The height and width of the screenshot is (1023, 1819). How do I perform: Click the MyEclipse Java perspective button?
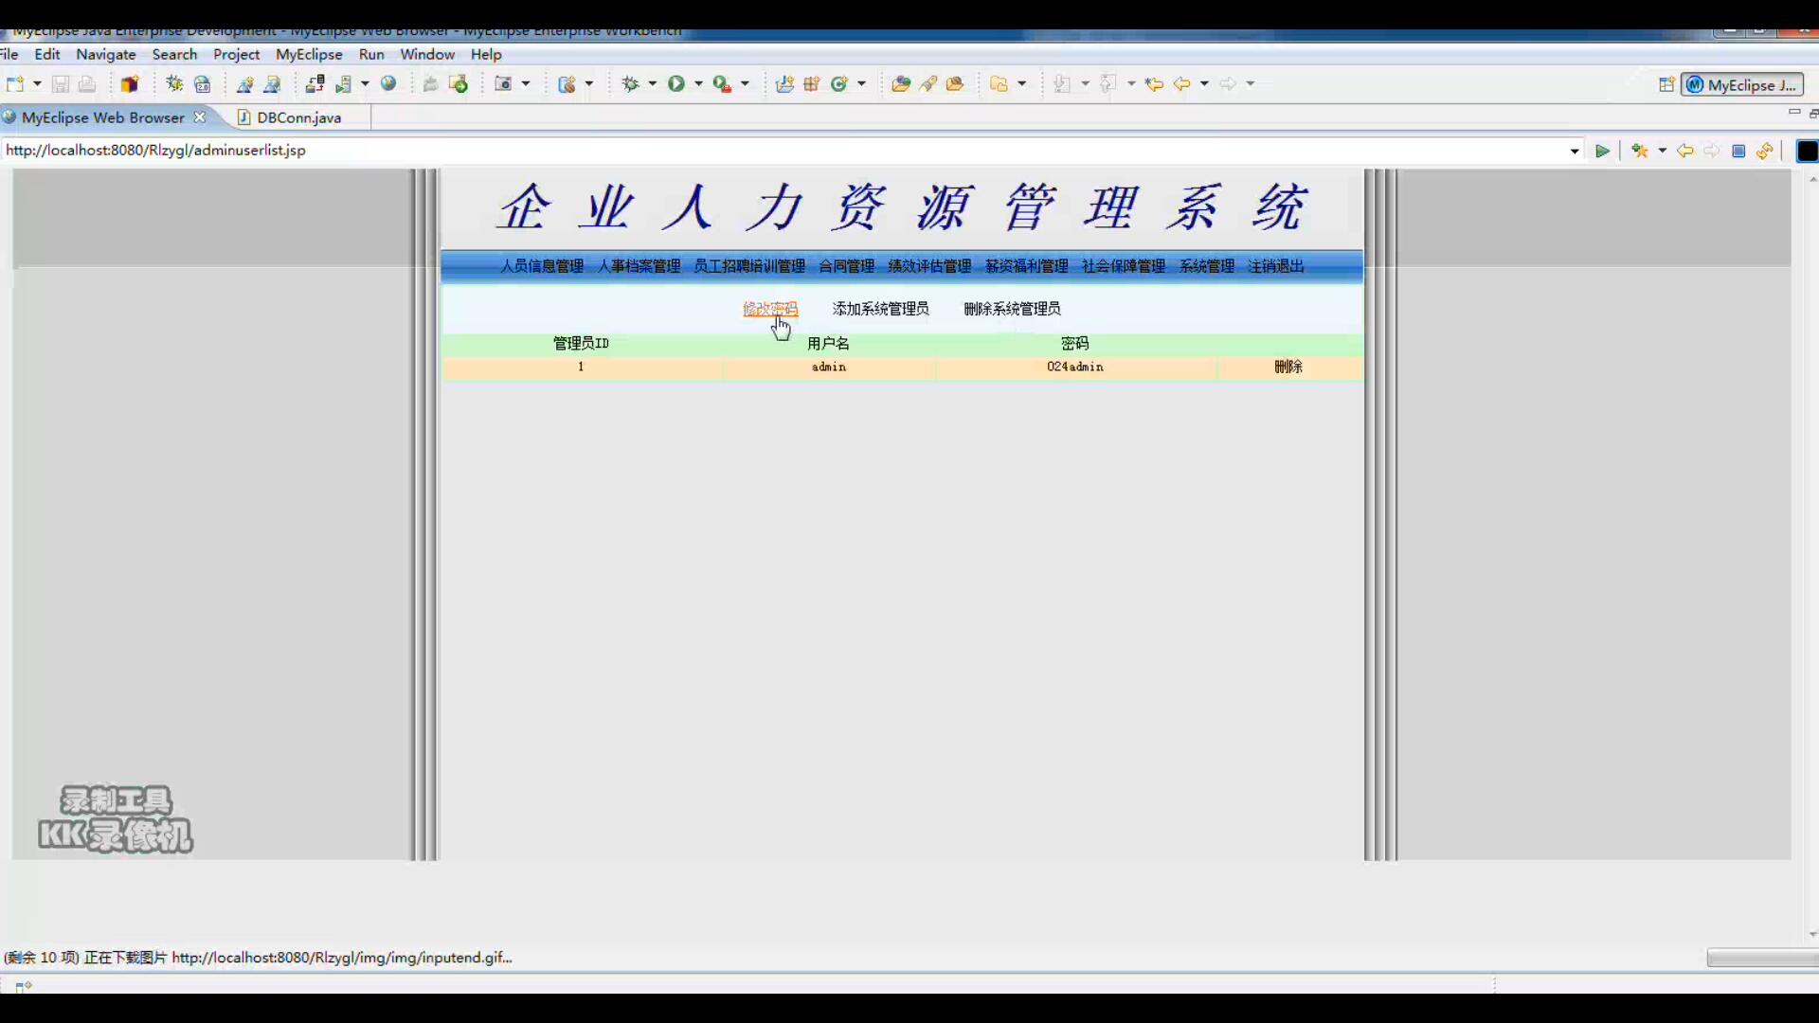1742,85
